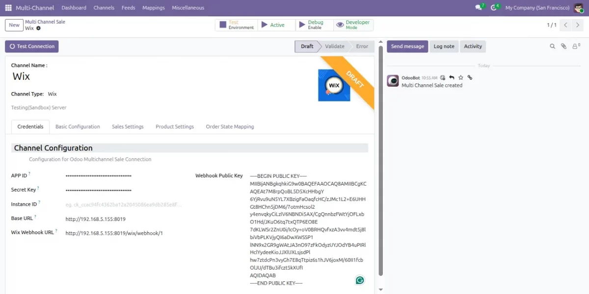The width and height of the screenshot is (589, 294).
Task: Click OdooBot avatar in chatter
Action: [393, 81]
